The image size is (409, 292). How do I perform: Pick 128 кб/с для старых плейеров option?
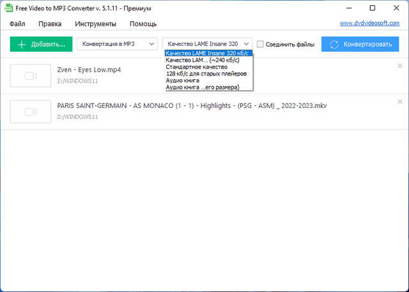click(x=206, y=73)
